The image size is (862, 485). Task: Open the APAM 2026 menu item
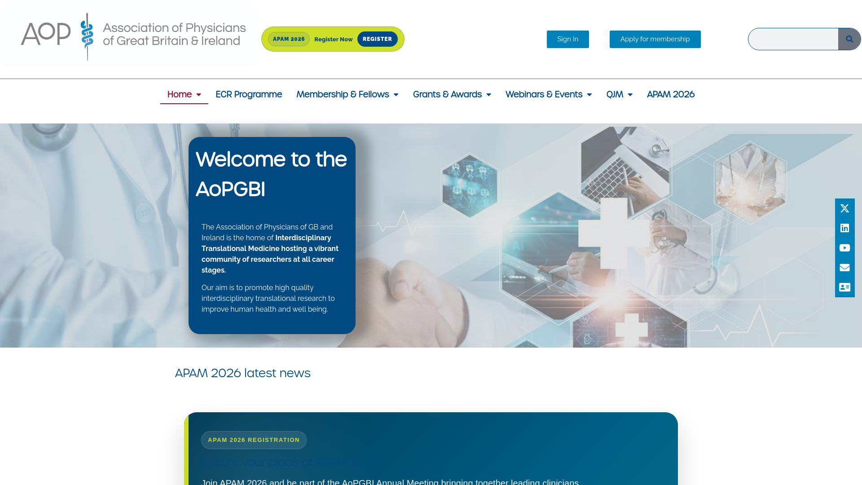670,94
